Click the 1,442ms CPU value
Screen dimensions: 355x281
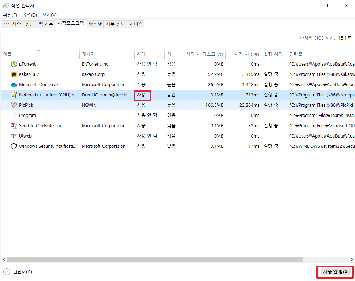[250, 85]
